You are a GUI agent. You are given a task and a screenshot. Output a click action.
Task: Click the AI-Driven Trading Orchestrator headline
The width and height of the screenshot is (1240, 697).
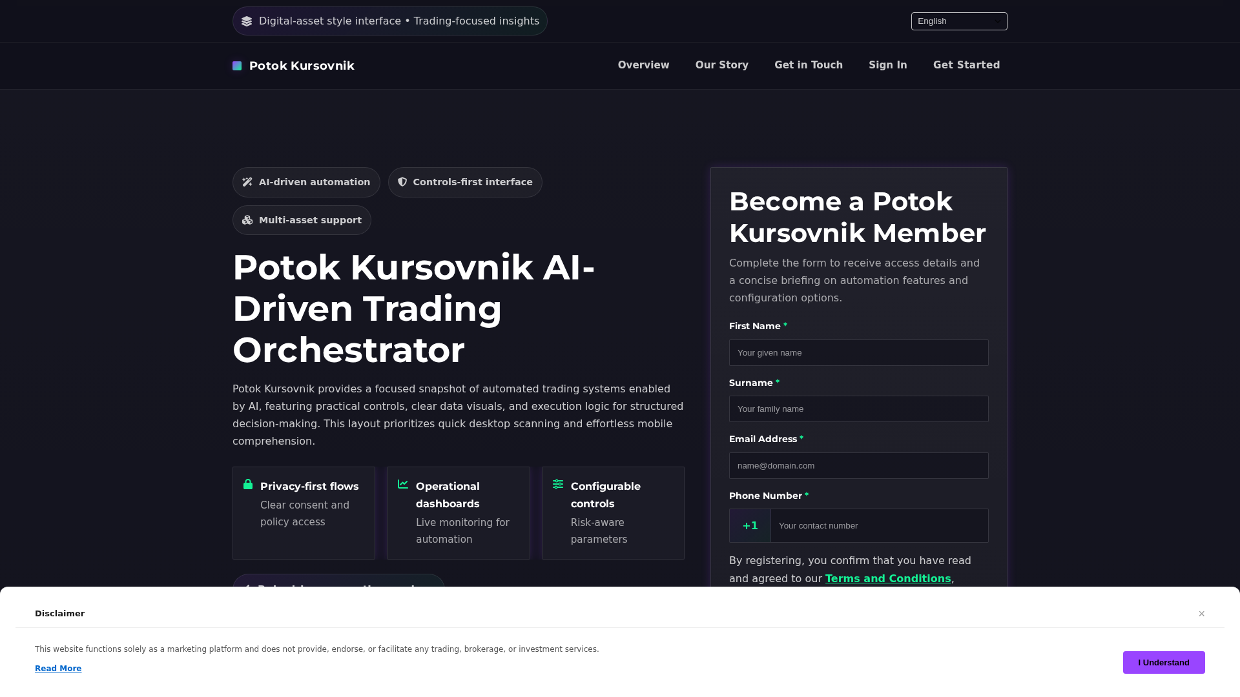pyautogui.click(x=413, y=308)
